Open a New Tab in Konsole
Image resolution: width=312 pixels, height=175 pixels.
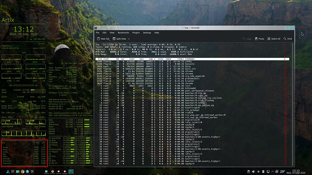[103, 39]
